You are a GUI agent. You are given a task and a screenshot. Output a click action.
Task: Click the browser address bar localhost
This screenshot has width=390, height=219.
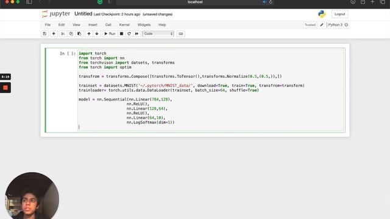tap(195, 2)
